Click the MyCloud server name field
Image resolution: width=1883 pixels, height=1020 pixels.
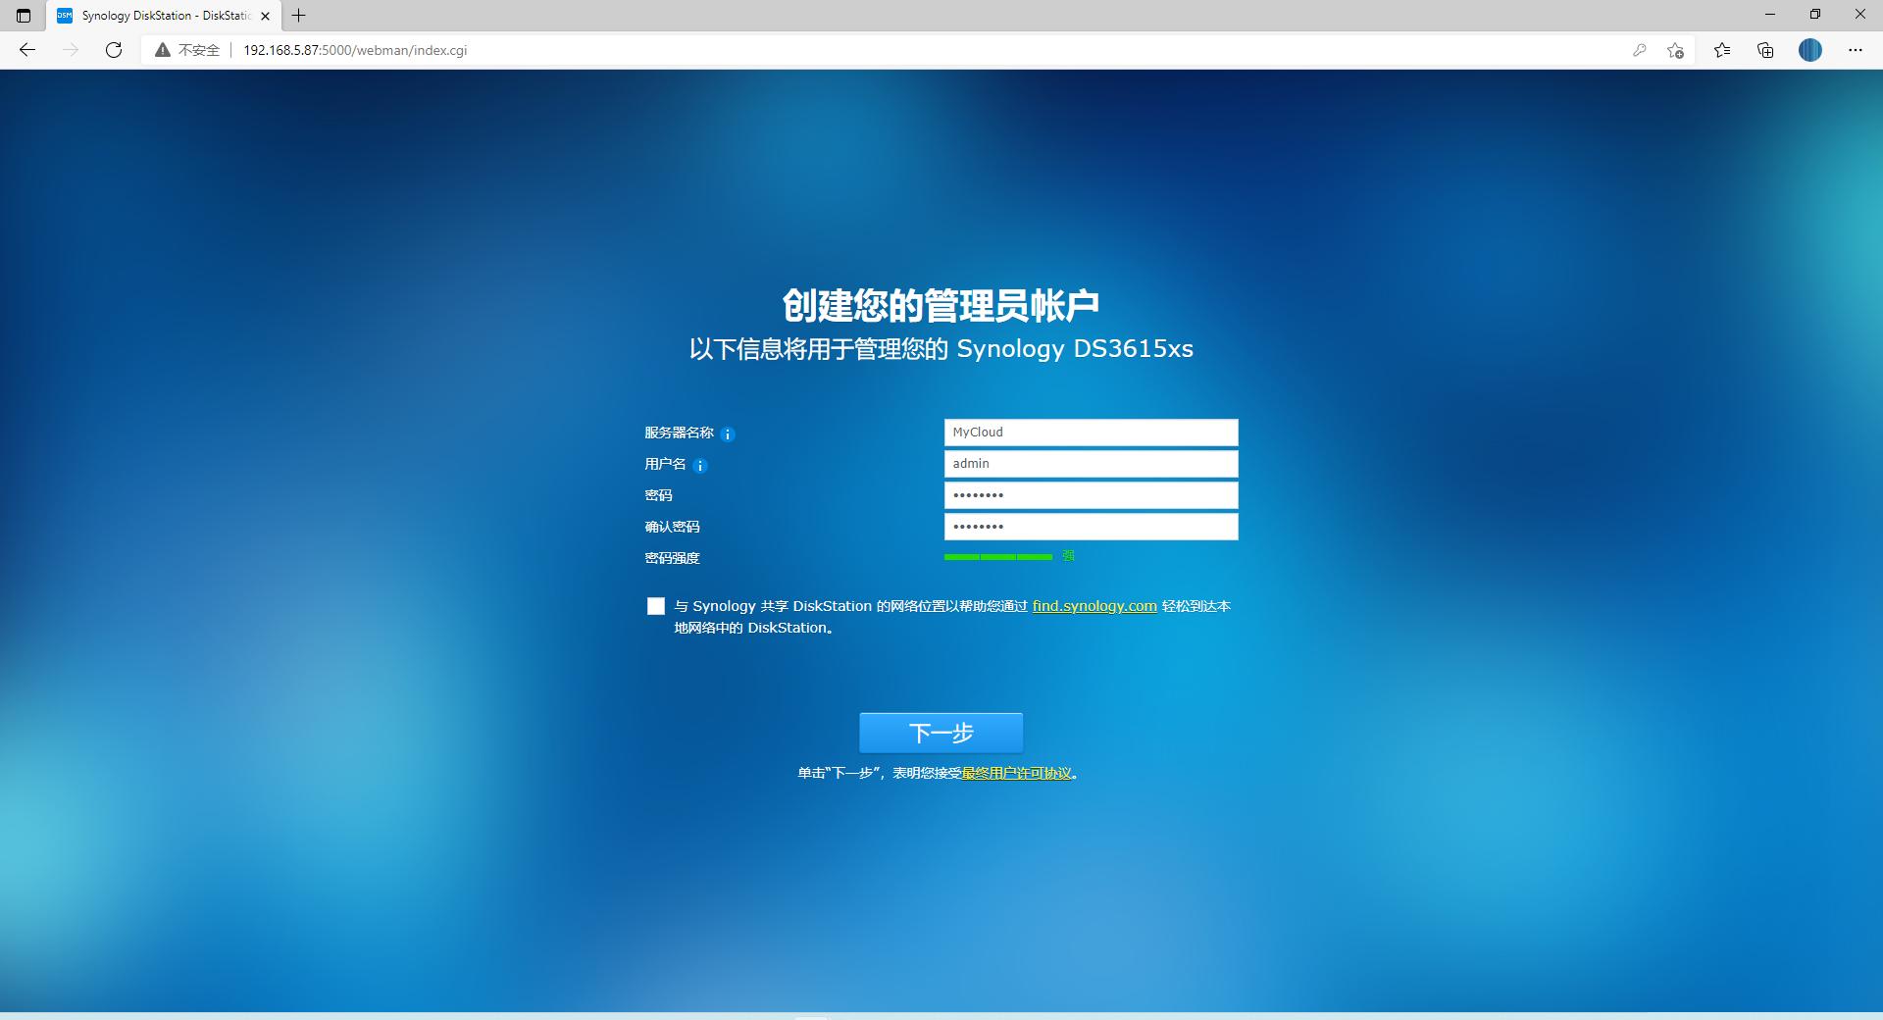(1091, 432)
